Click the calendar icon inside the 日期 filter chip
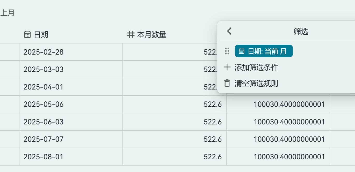The width and height of the screenshot is (355, 172). coord(241,51)
